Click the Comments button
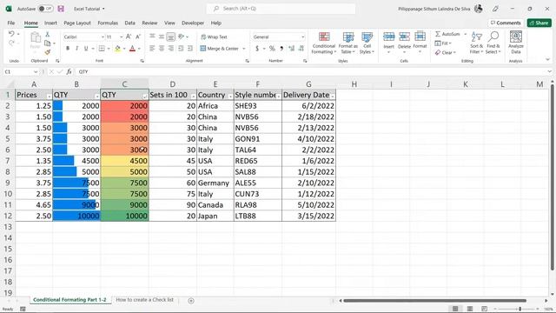556x313 pixels. (x=506, y=23)
